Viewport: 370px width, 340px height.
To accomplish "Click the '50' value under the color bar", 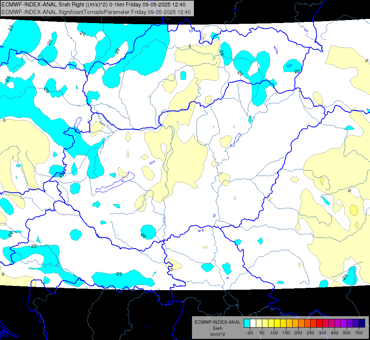I will tap(262, 333).
